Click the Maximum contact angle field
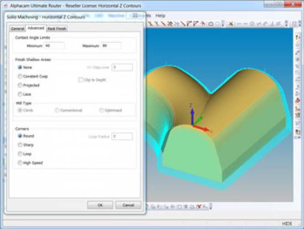 (x=111, y=46)
